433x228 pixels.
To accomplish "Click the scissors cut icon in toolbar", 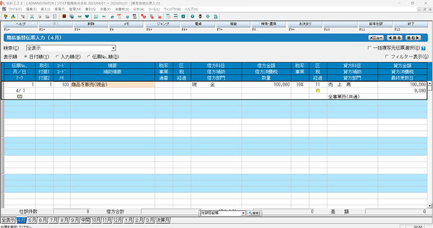I will point(32,17).
